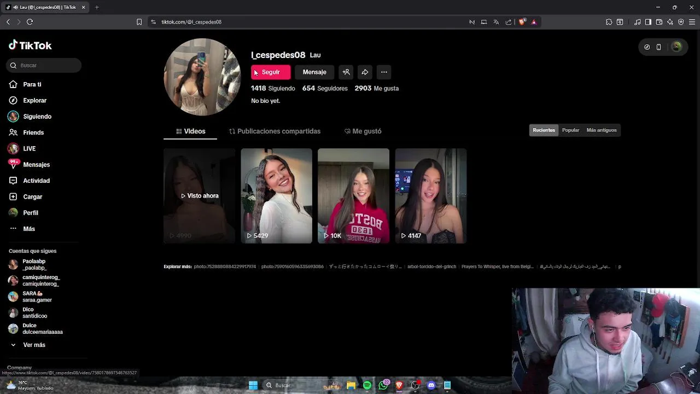Click arbol-torcido-del-grinch explore link
Viewport: 700px width, 394px height.
click(431, 266)
